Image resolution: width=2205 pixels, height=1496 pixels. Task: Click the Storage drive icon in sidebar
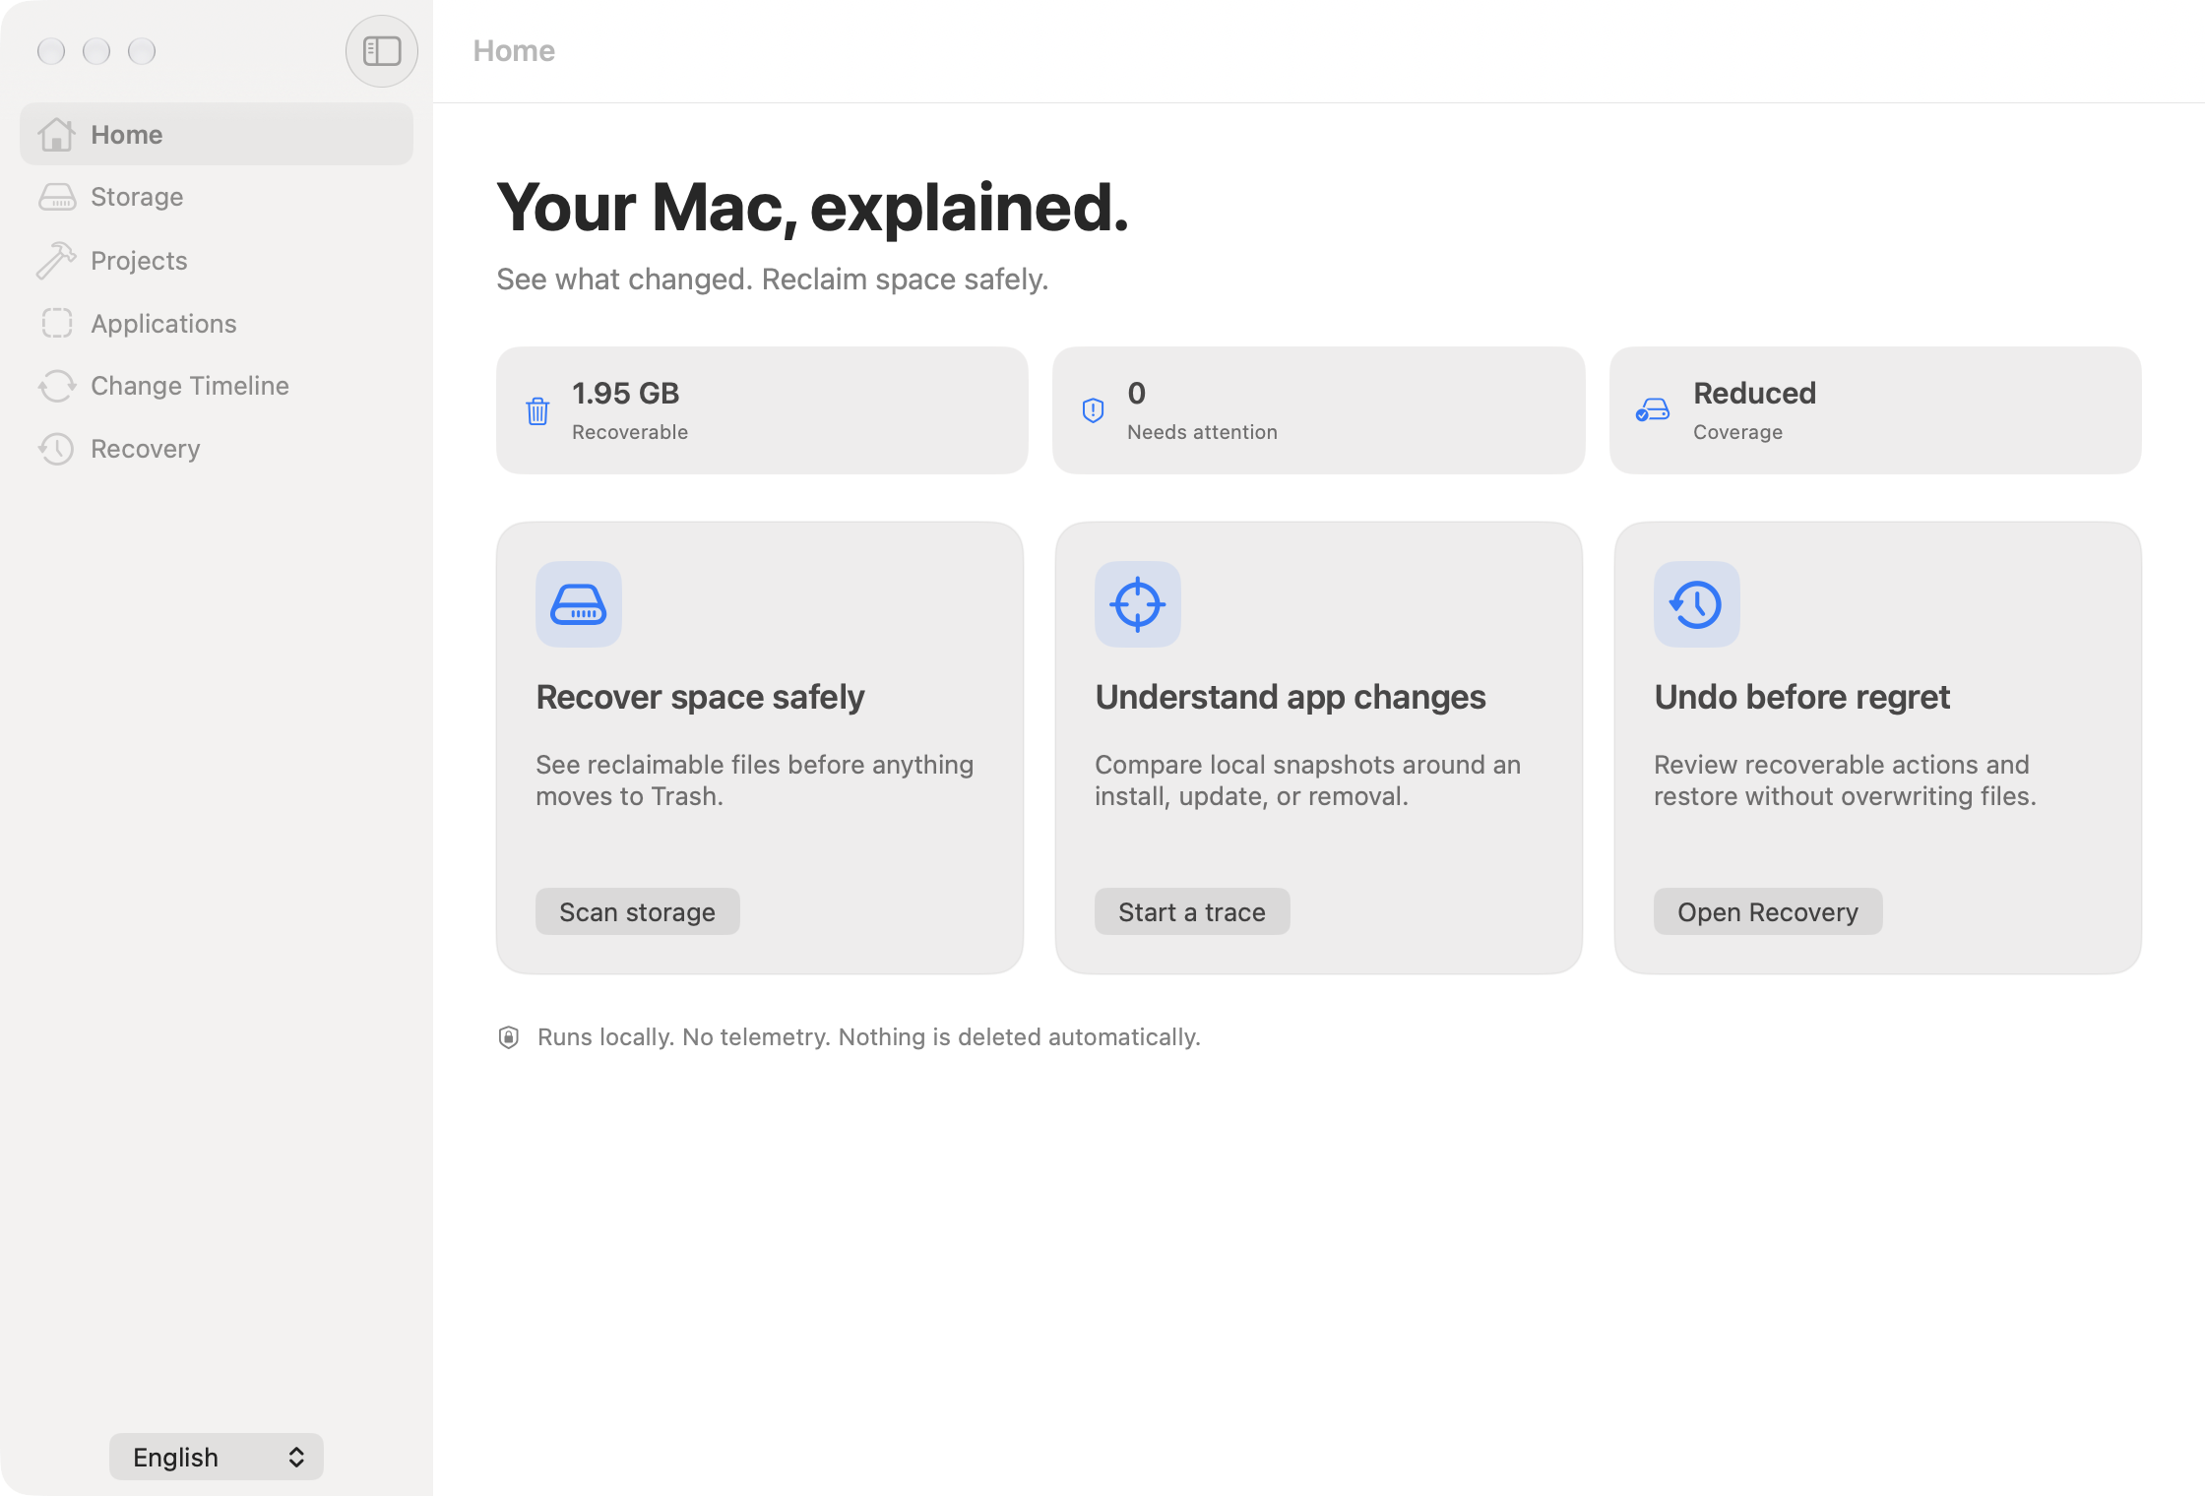click(57, 198)
